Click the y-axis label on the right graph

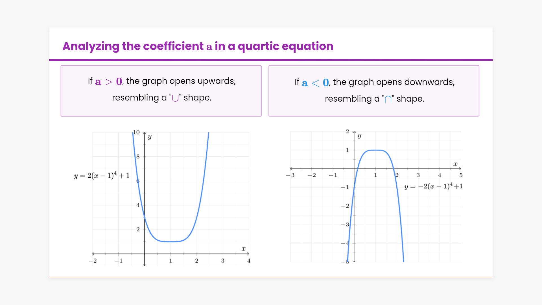pyautogui.click(x=359, y=136)
